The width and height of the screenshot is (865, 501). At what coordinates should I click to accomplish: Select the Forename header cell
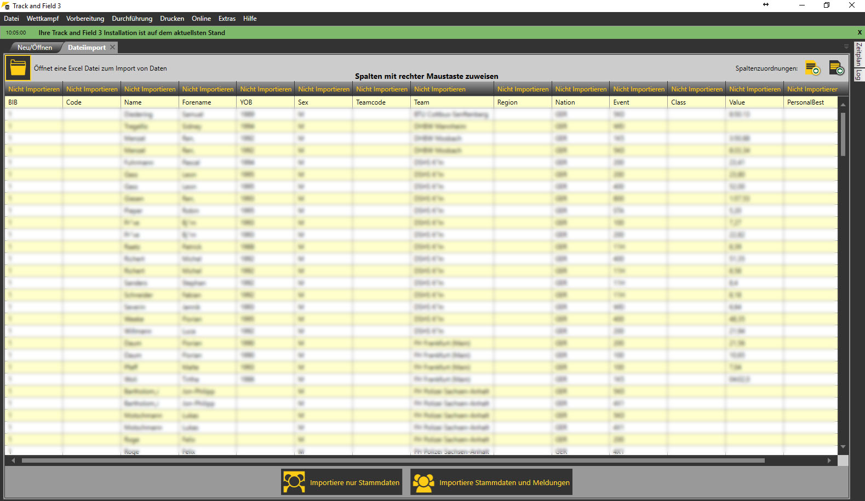pyautogui.click(x=208, y=102)
